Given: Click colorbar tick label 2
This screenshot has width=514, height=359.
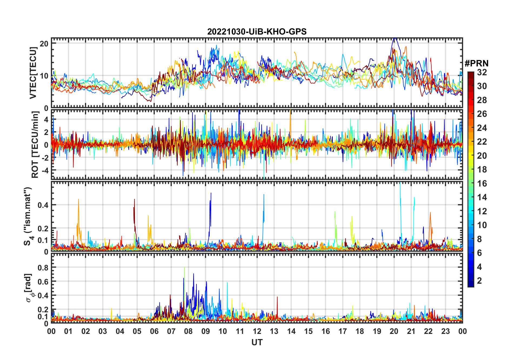Looking at the screenshot, I should 479,281.
